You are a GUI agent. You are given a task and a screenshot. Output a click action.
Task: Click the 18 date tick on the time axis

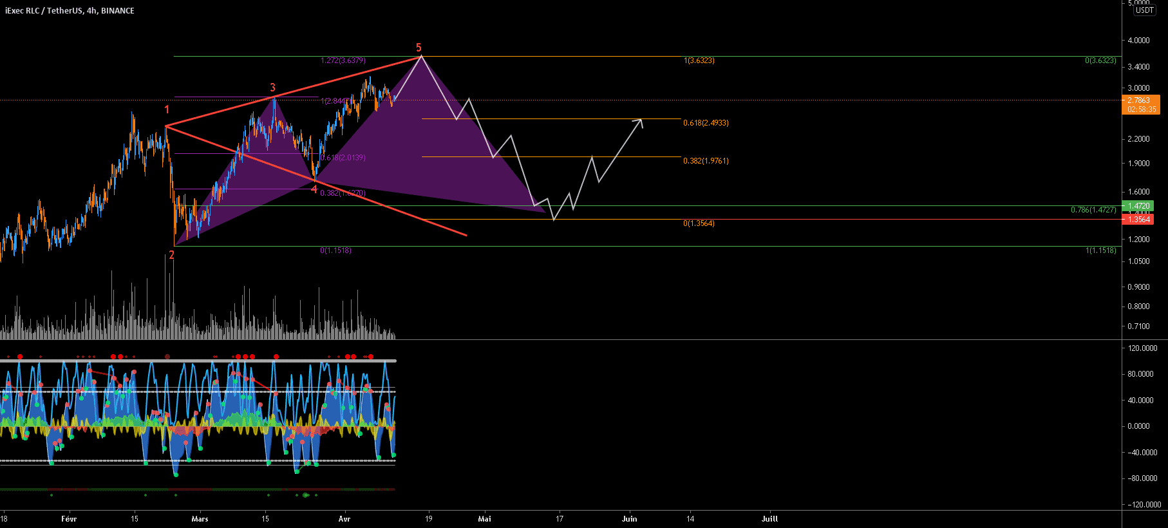4,519
